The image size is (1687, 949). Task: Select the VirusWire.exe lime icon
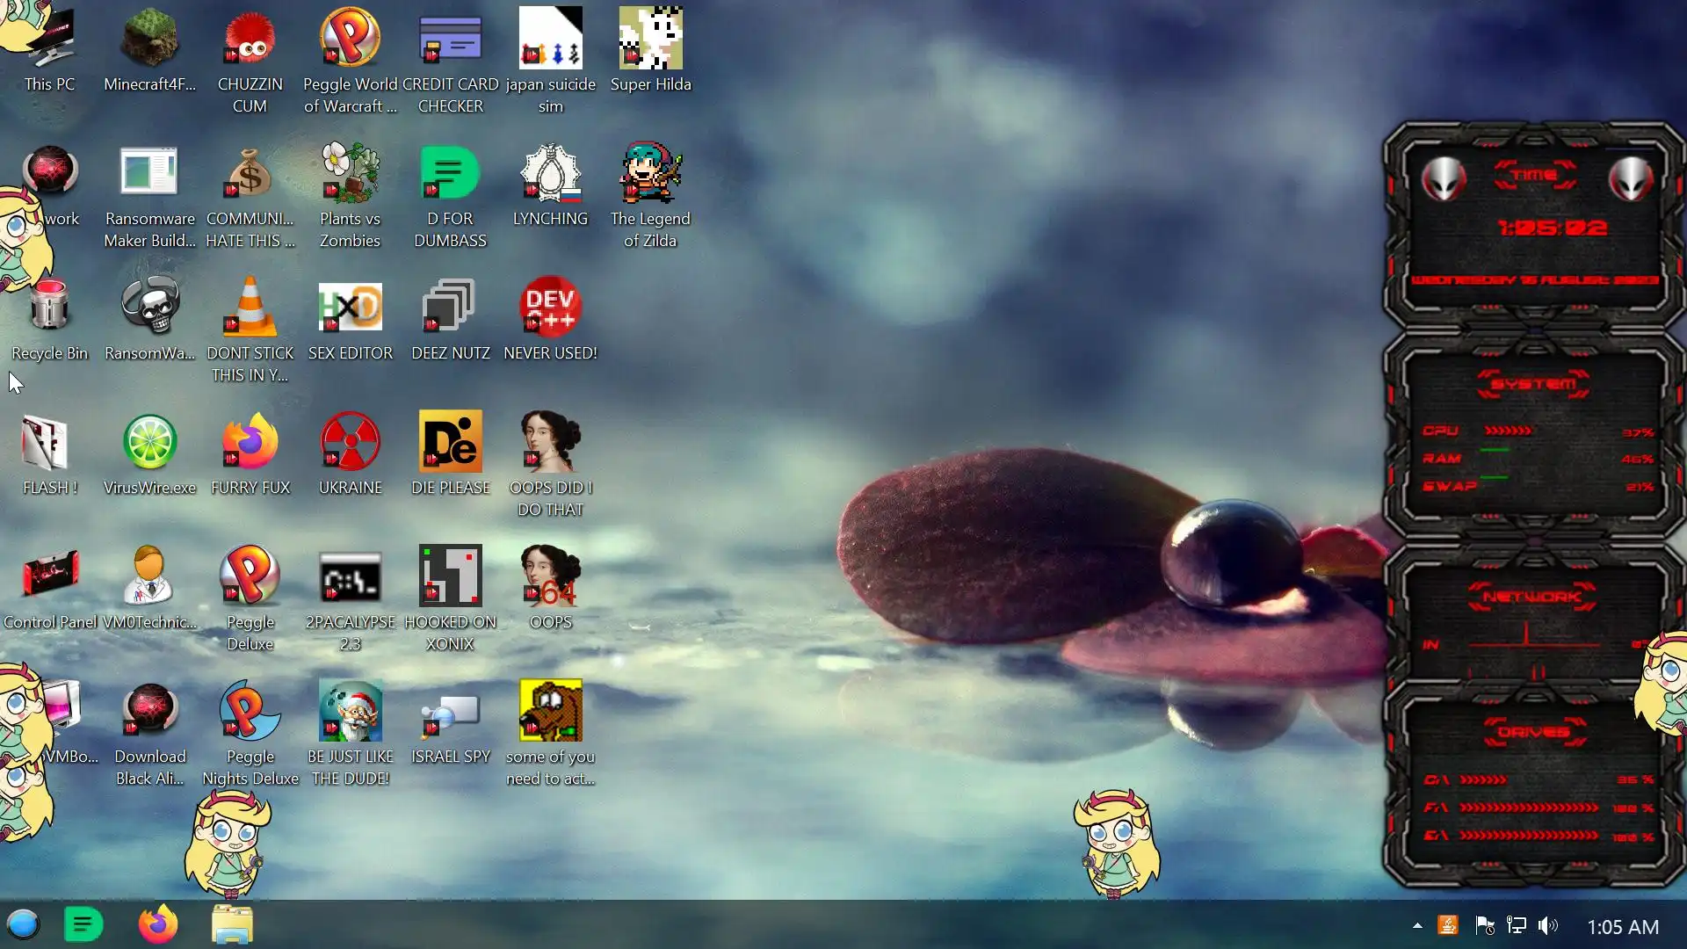click(x=149, y=442)
